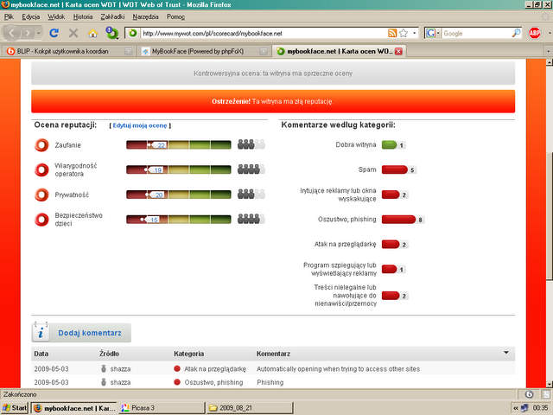Viewport: 553px width, 415px height.
Task: Click the Bezpieczeństwo dzieci rating circle icon
Action: 41,219
